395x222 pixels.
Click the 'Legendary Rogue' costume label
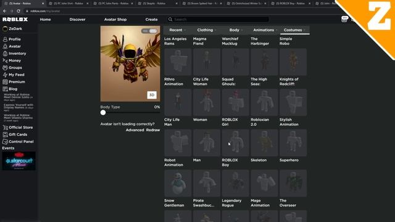click(x=231, y=203)
